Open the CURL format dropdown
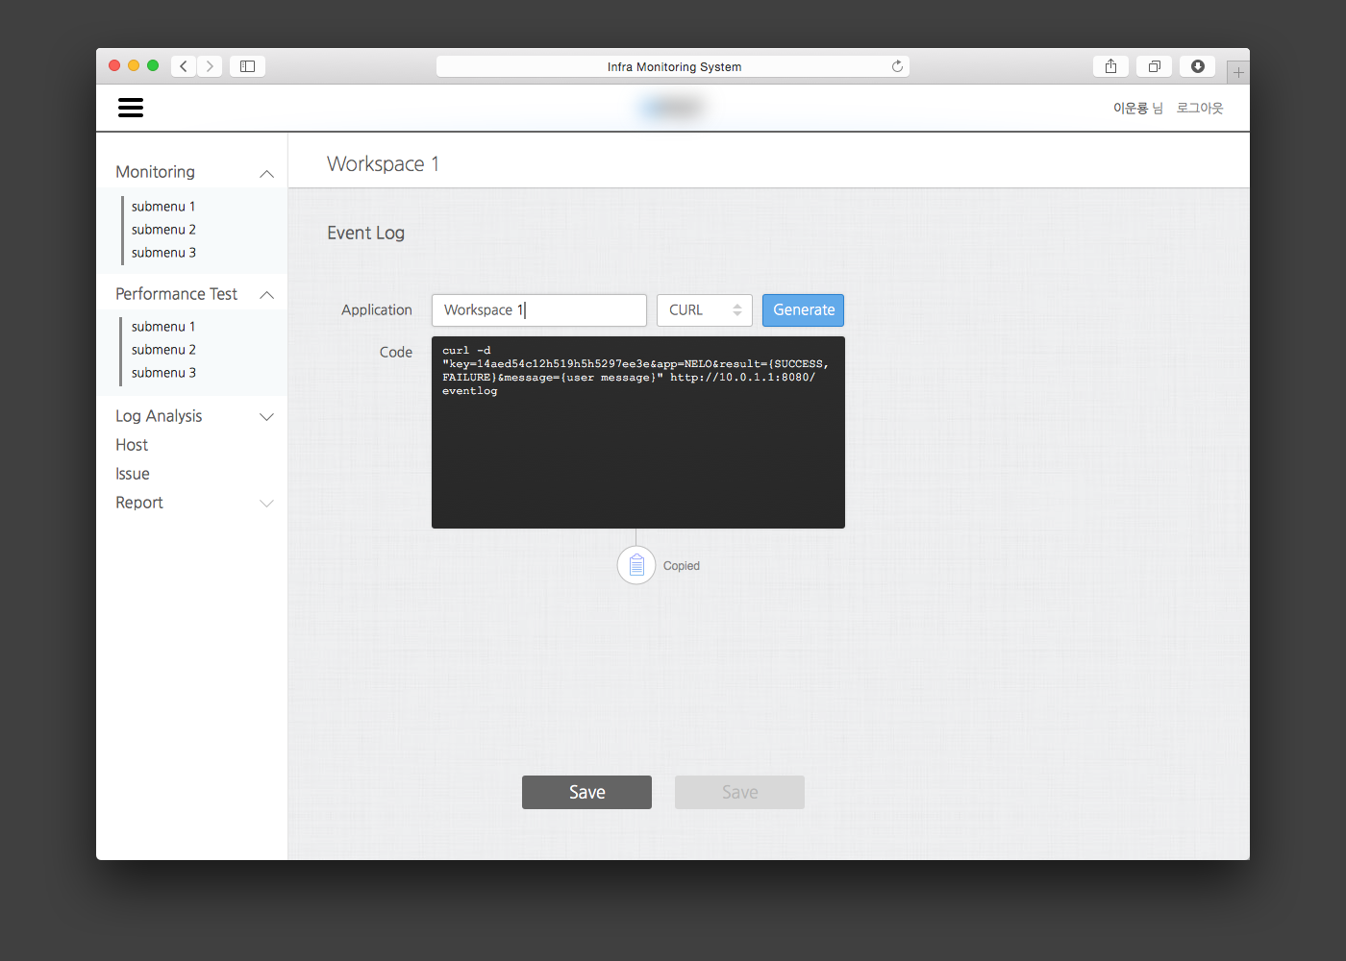 tap(704, 310)
